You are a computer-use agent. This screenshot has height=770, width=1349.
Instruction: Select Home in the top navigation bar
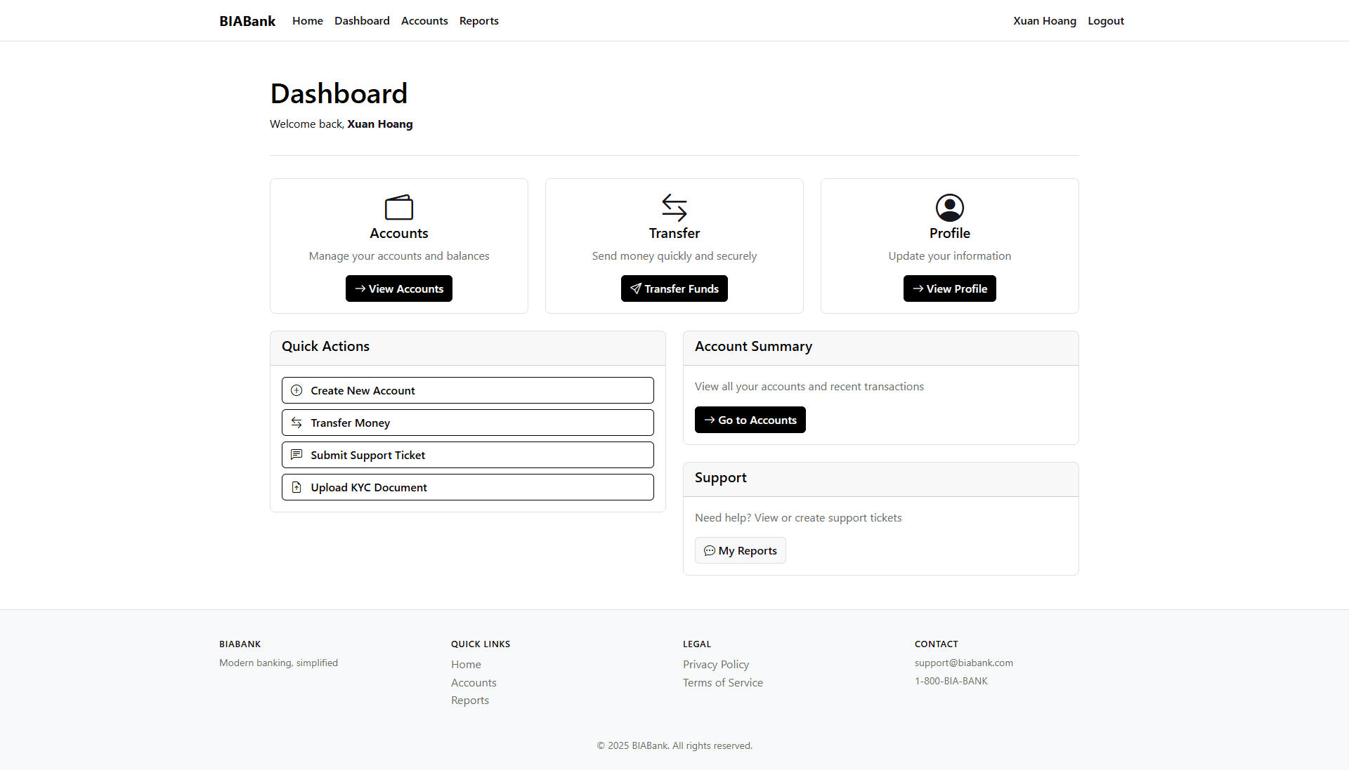(x=307, y=20)
